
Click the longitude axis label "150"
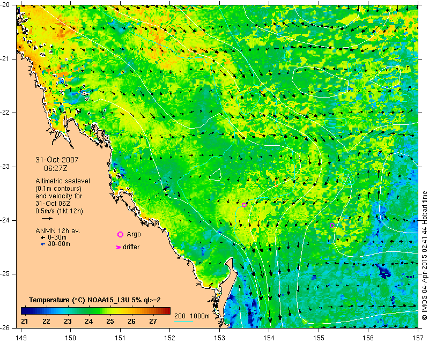71,338
